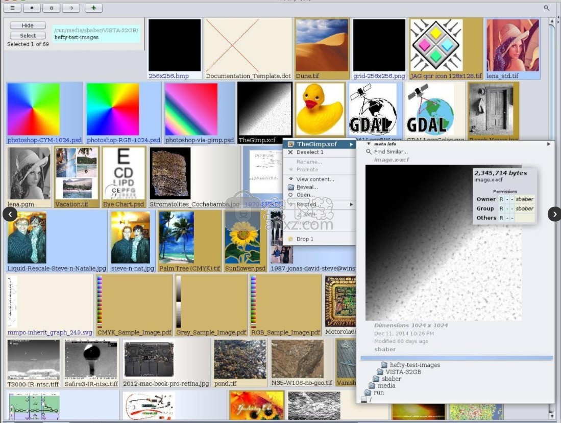
Task: Select the Stromatolites_Cochabamba.jpg thumbnail
Action: tap(170, 174)
